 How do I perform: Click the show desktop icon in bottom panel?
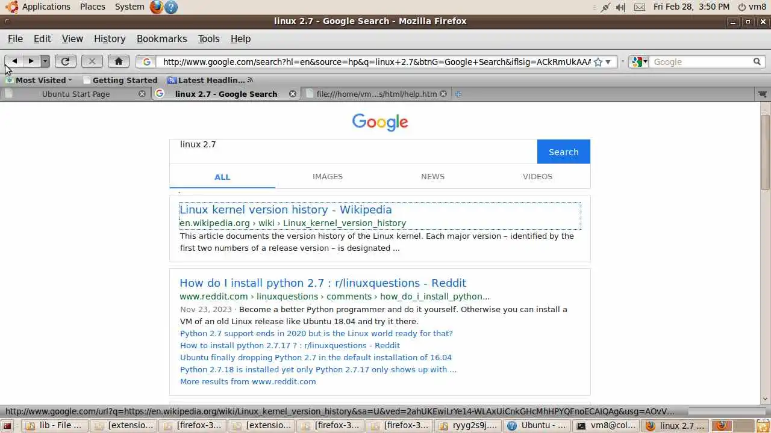pyautogui.click(x=8, y=426)
